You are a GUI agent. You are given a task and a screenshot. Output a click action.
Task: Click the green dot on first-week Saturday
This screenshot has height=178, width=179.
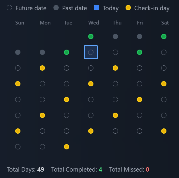164,36
